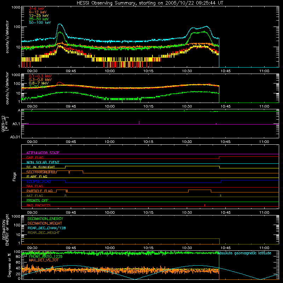Click 10:00 tick under the keV plot
283x283 pixels.
pyautogui.click(x=110, y=71)
